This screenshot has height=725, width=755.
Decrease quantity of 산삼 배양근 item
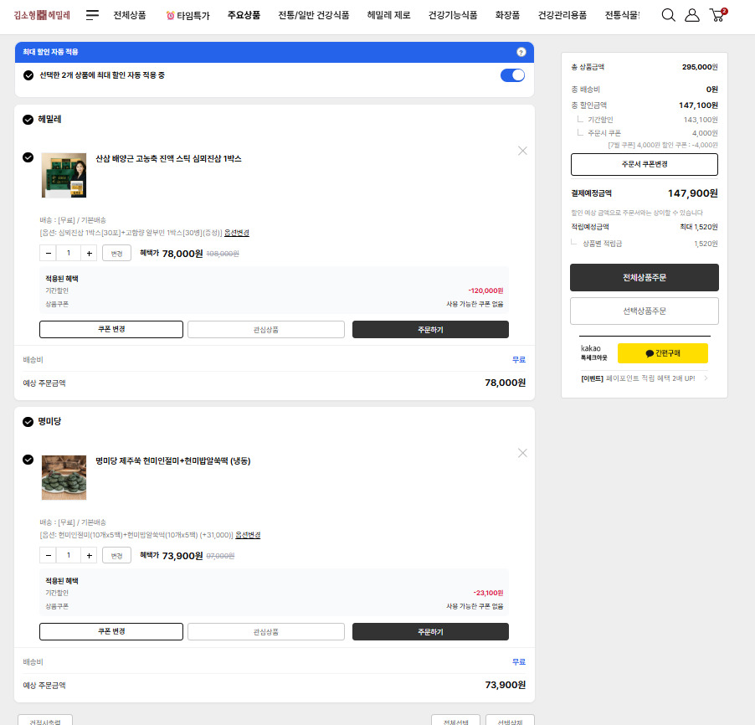(x=49, y=253)
